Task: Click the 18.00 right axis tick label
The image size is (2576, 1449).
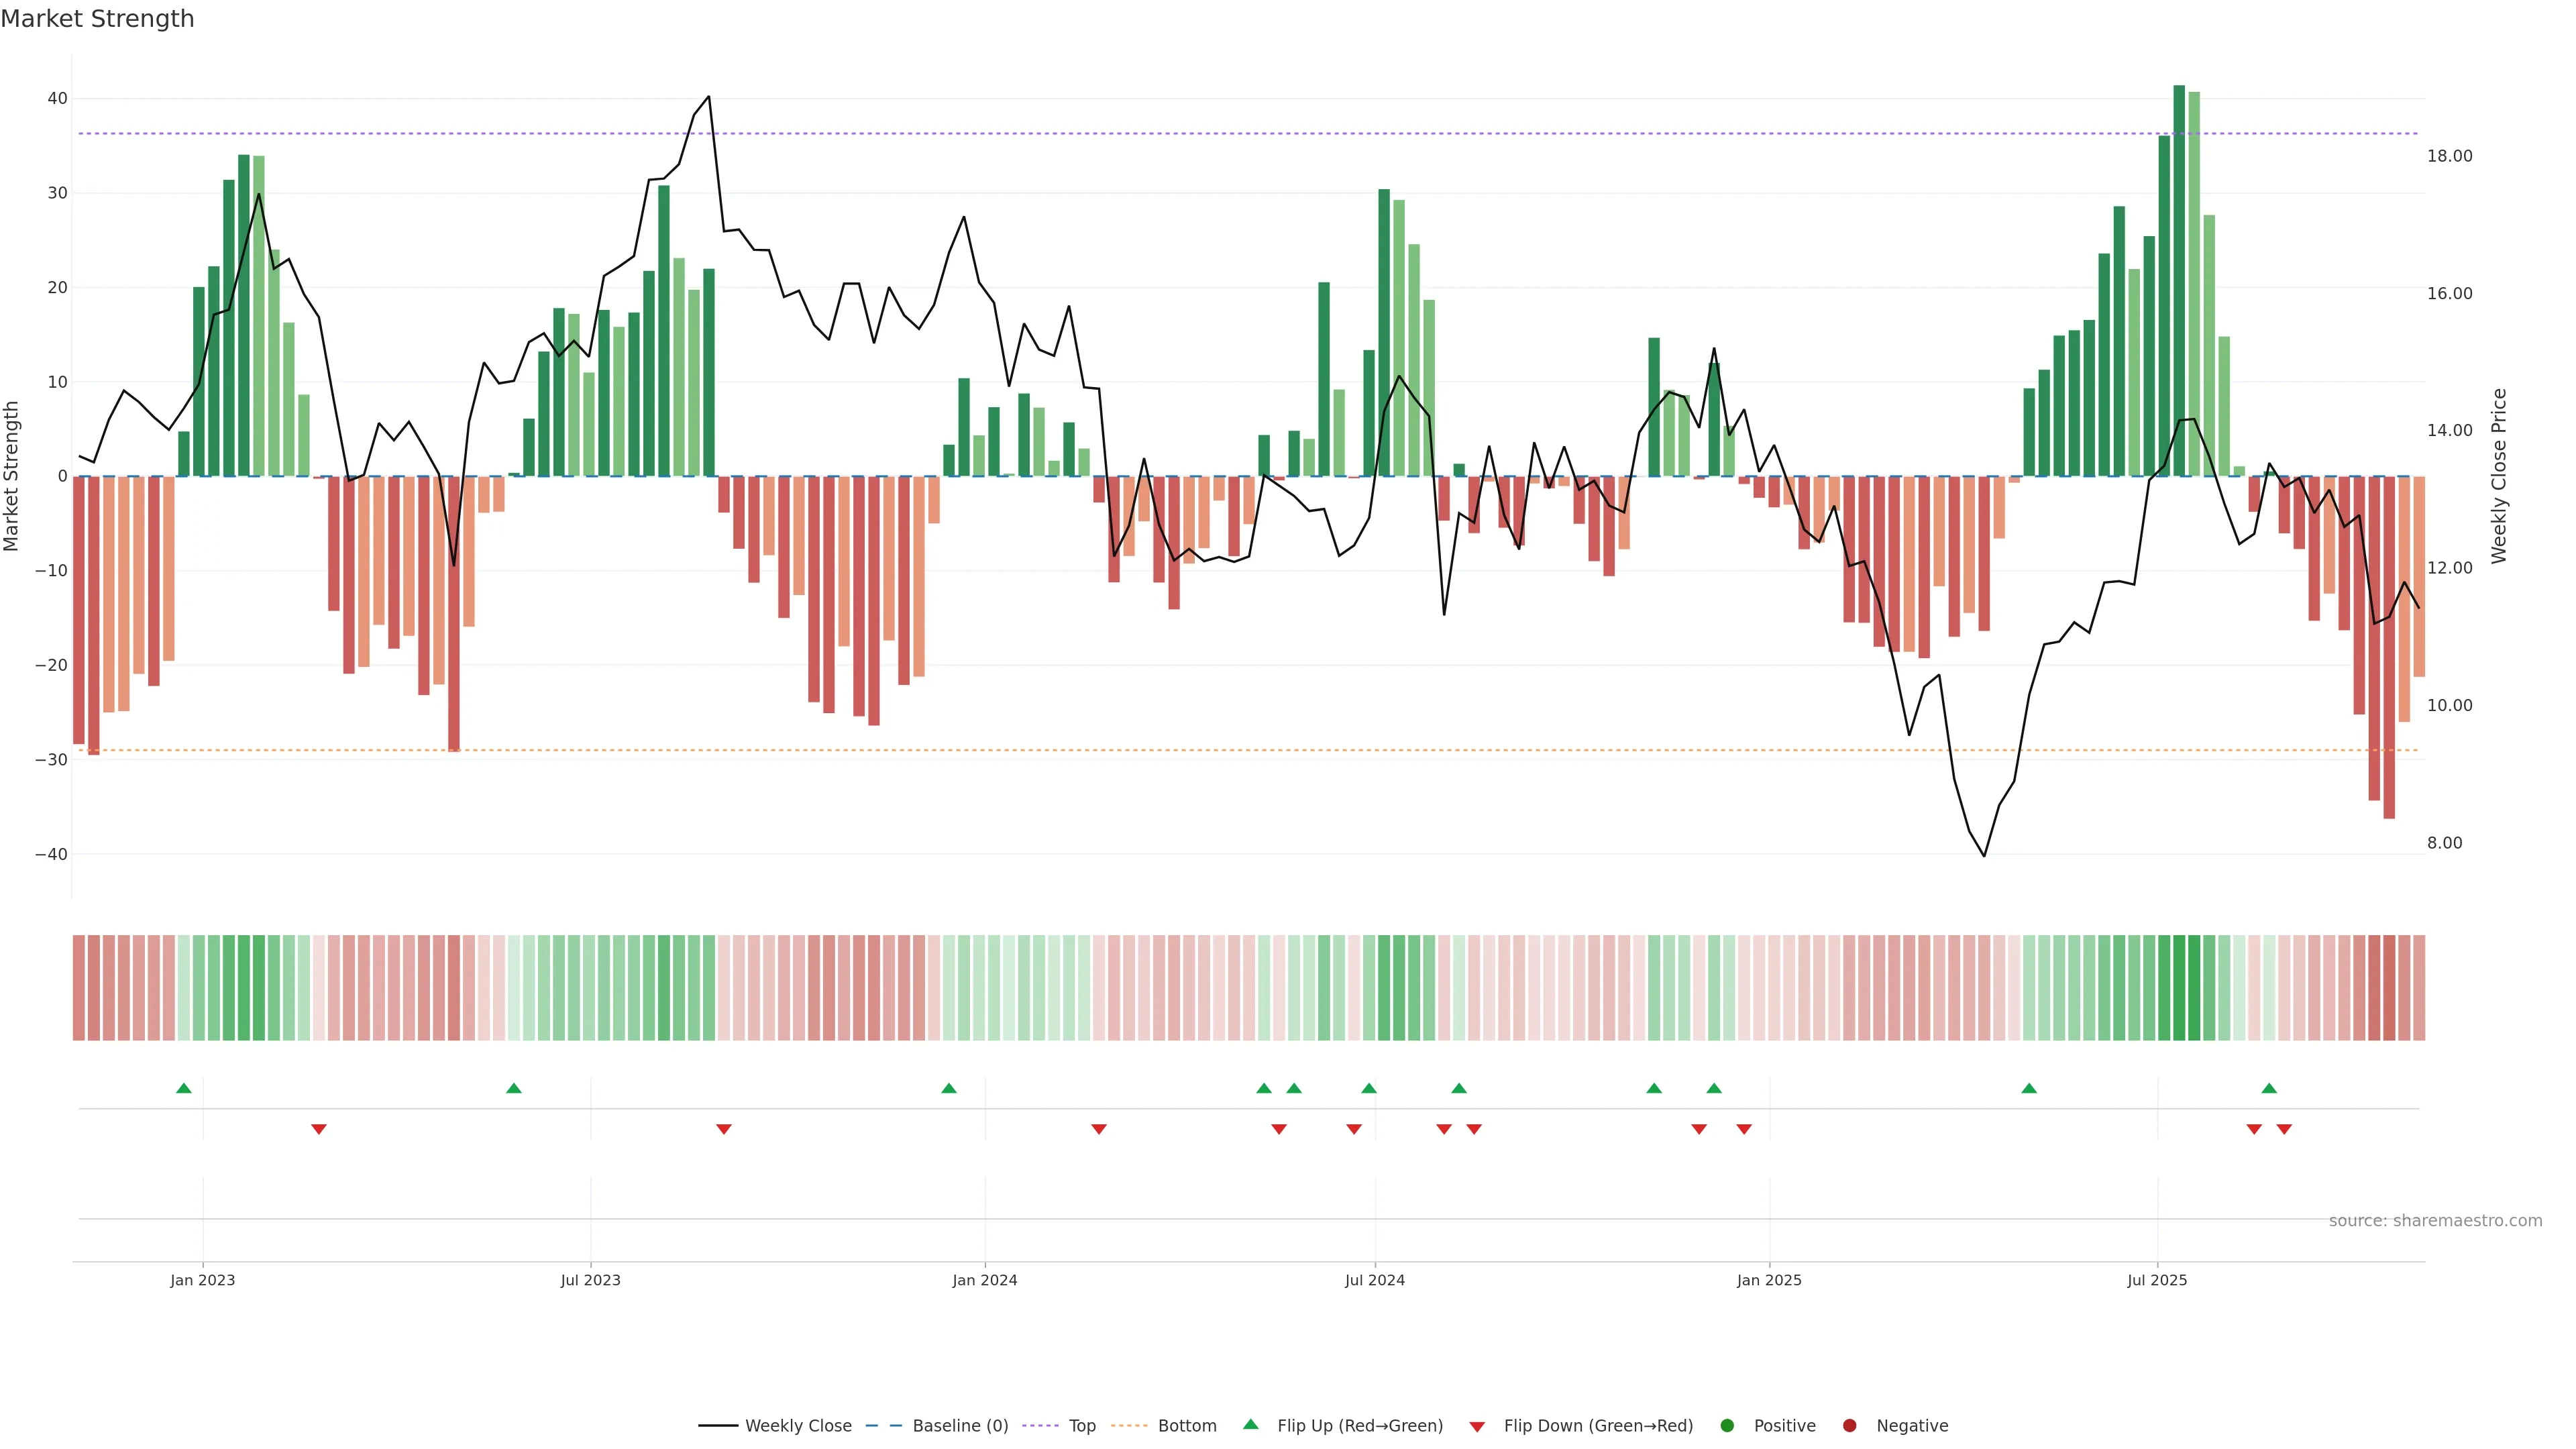Action: pos(2449,156)
